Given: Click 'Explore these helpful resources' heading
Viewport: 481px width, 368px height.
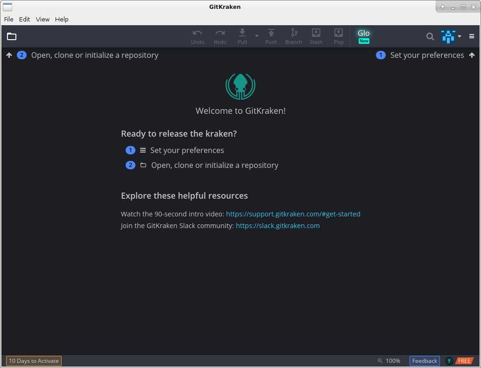Looking at the screenshot, I should pyautogui.click(x=184, y=195).
